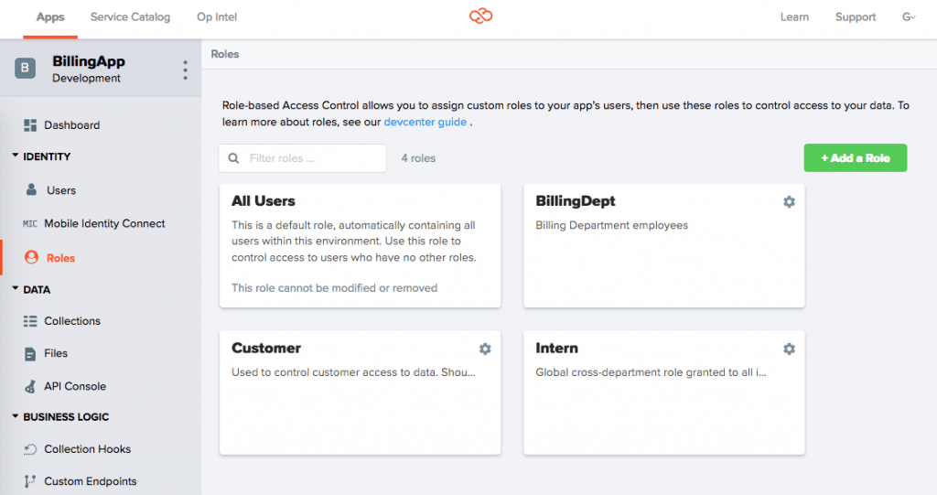Go to Mobile Identity Connect in sidebar
Viewport: 937px width, 495px height.
pyautogui.click(x=104, y=223)
